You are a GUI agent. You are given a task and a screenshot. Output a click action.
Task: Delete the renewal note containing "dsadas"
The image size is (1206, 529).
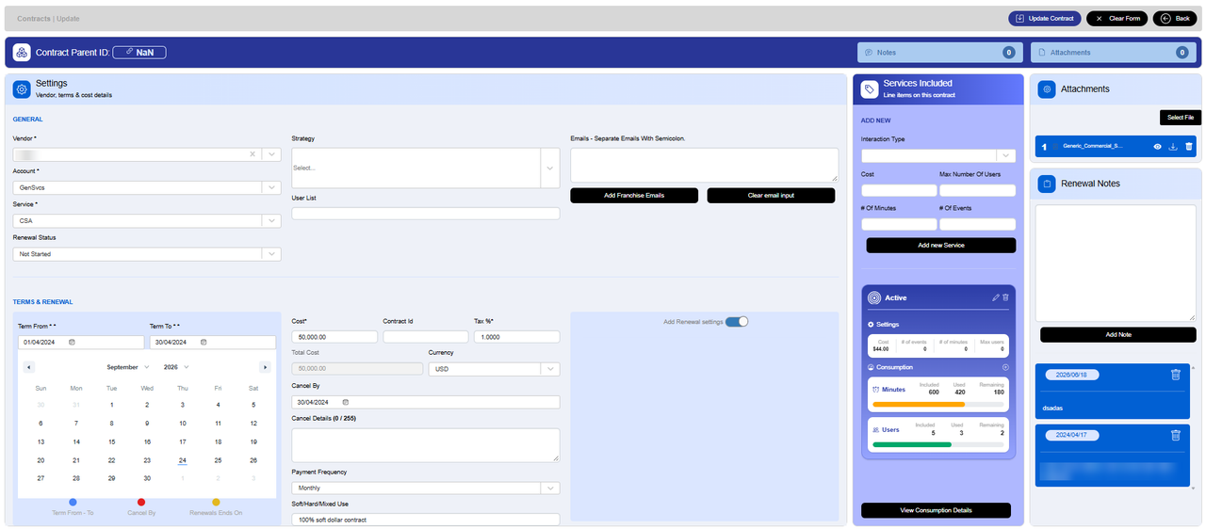point(1175,375)
